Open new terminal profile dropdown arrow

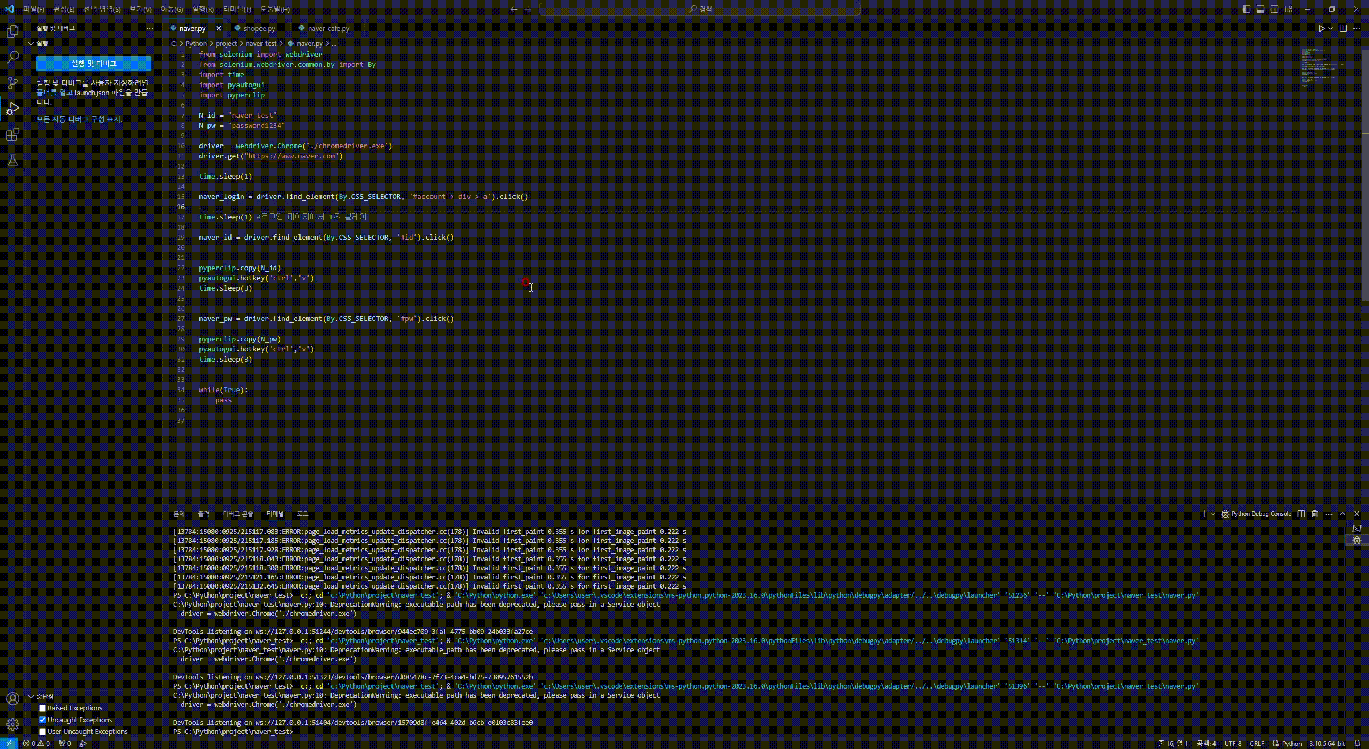[x=1213, y=514]
